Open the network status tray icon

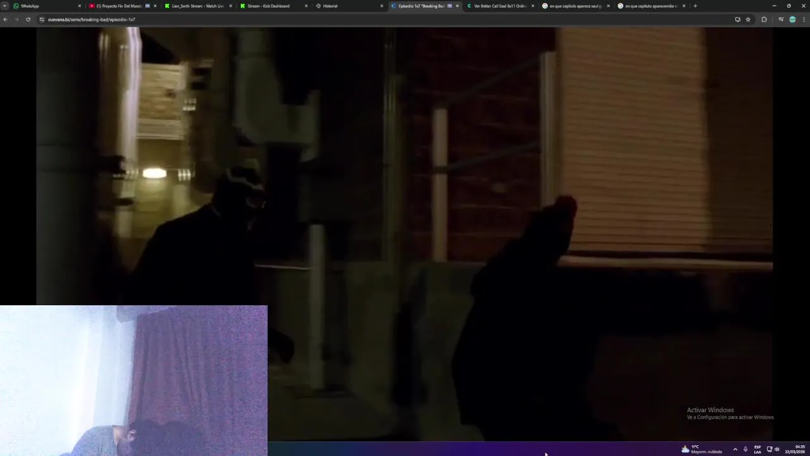pos(769,449)
